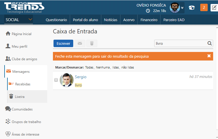Open Clube de amigos
Screen dimensions: 218x139
[x=25, y=59]
